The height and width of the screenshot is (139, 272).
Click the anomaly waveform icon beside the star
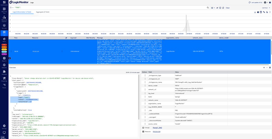(217, 8)
